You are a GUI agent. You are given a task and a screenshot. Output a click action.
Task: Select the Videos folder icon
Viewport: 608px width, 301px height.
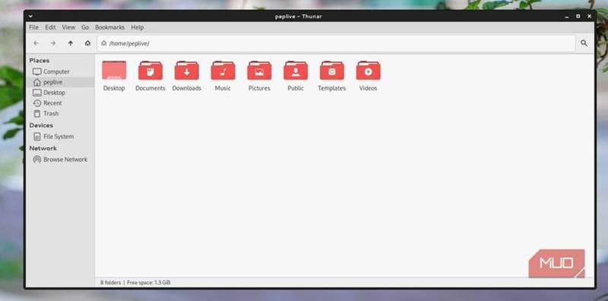[369, 71]
